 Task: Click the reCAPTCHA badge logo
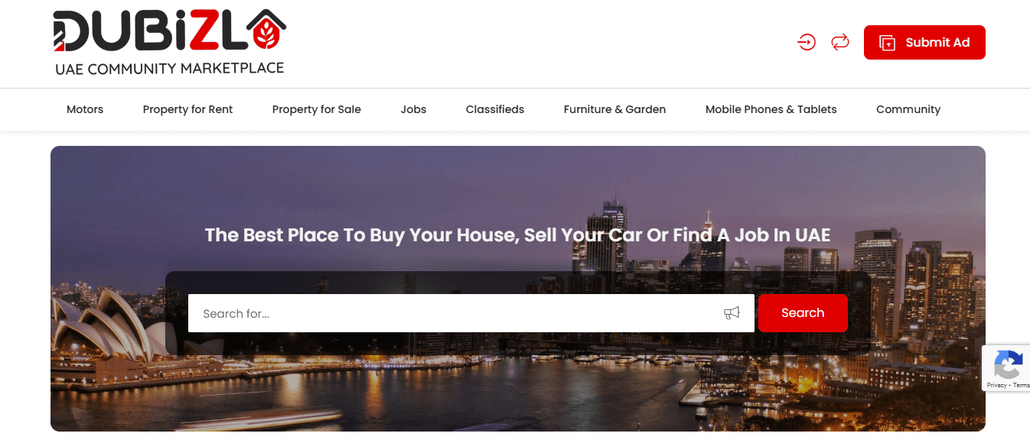[x=1008, y=364]
